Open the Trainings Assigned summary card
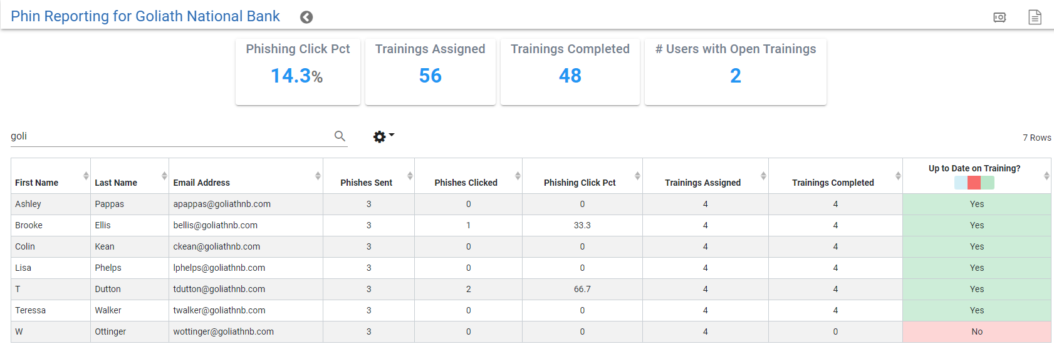Screen dimensions: 1054x349 (x=430, y=72)
